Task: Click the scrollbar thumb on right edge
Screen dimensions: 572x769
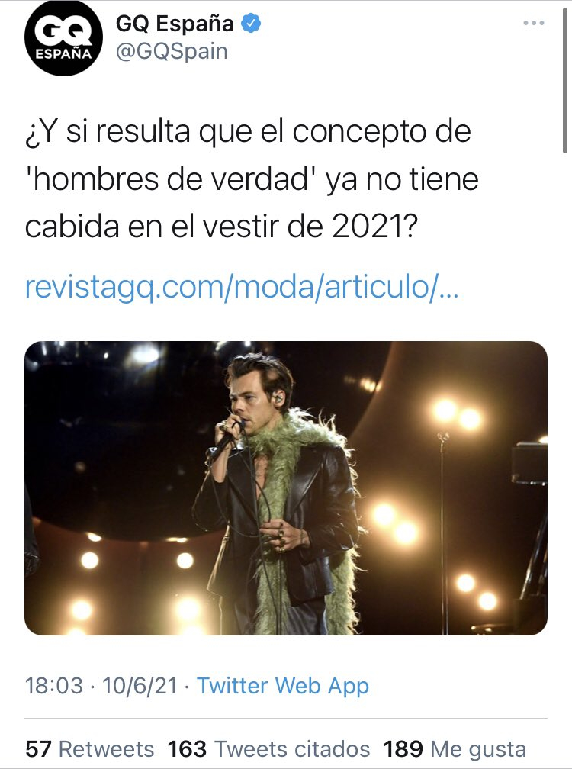Action: tap(565, 79)
